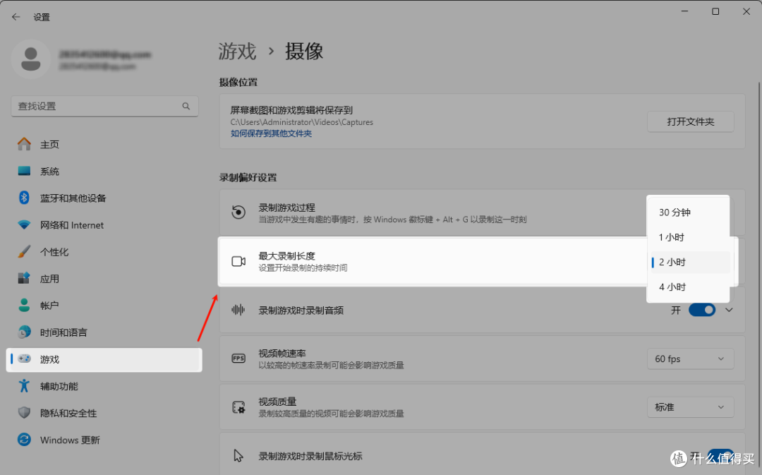This screenshot has width=762, height=475.
Task: Click the 视频质量 gear-film icon
Action: click(x=238, y=407)
